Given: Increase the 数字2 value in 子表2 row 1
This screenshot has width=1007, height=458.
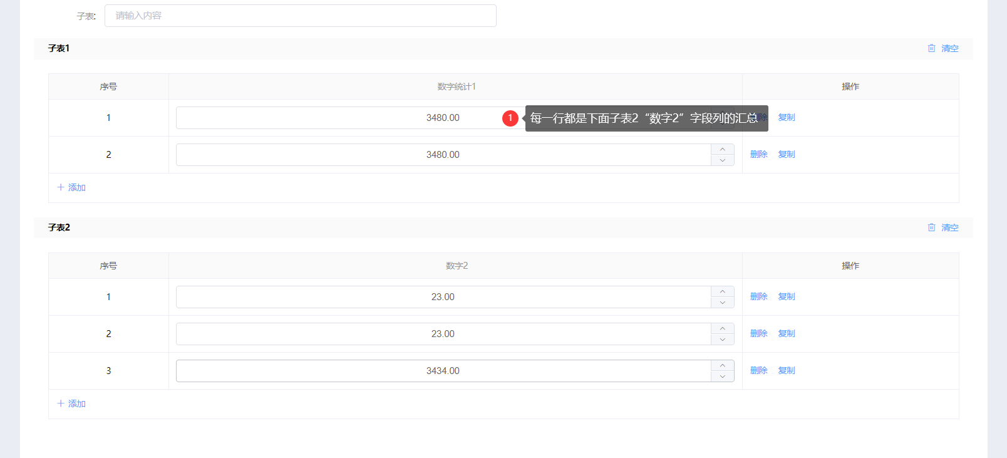Looking at the screenshot, I should pos(723,291).
